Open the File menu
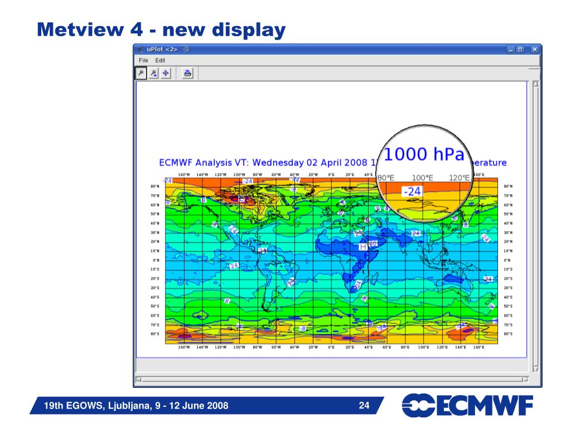The height and width of the screenshot is (428, 571). [x=143, y=60]
